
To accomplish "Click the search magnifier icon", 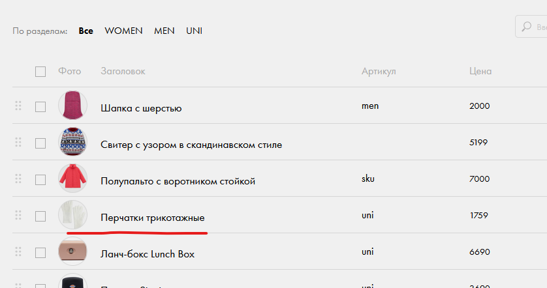I will pyautogui.click(x=526, y=27).
